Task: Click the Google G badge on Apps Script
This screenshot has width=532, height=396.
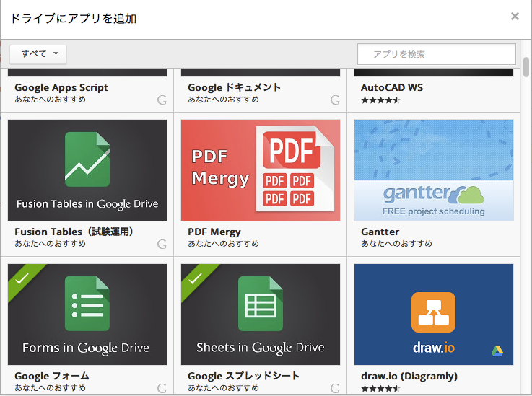Action: [x=162, y=100]
